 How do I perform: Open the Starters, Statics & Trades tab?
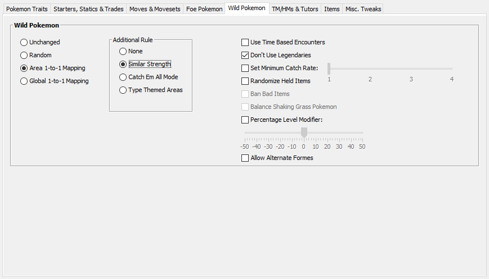pos(88,9)
